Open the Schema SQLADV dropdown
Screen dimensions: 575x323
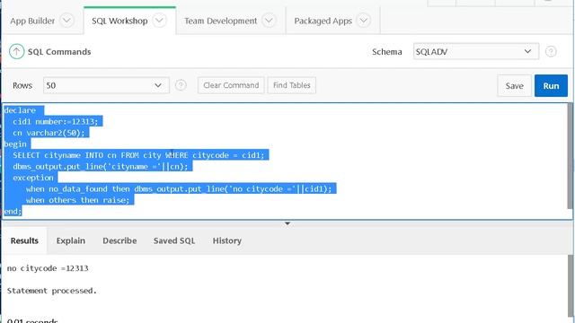tap(475, 52)
